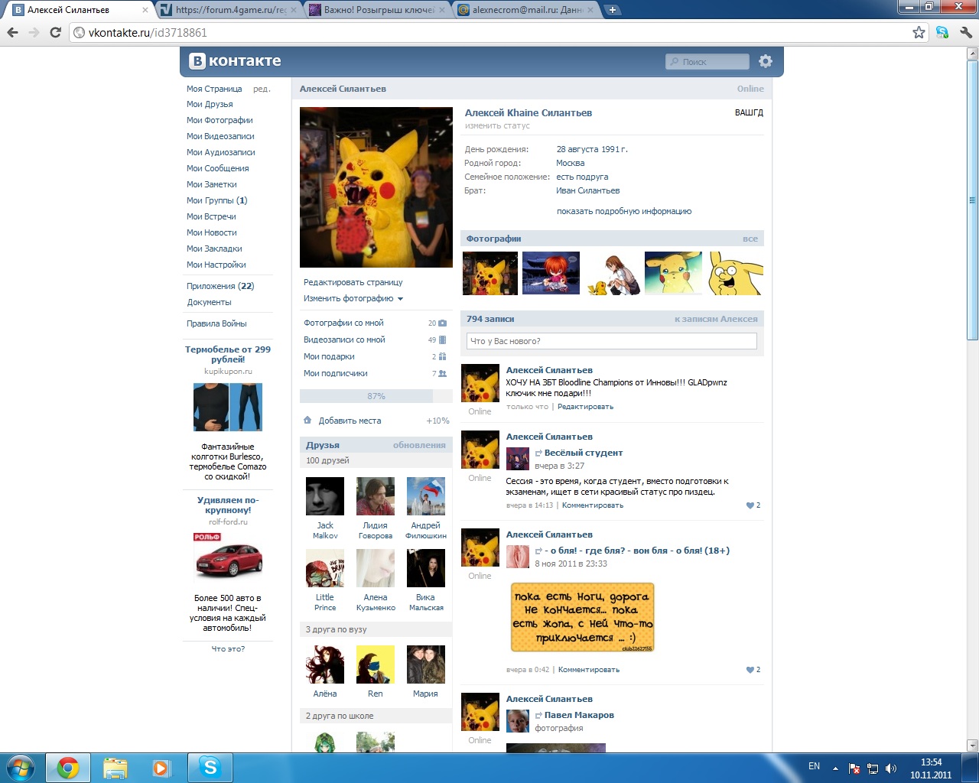Switch to the forum.4game.ru tab
This screenshot has height=783, width=979.
pos(229,10)
